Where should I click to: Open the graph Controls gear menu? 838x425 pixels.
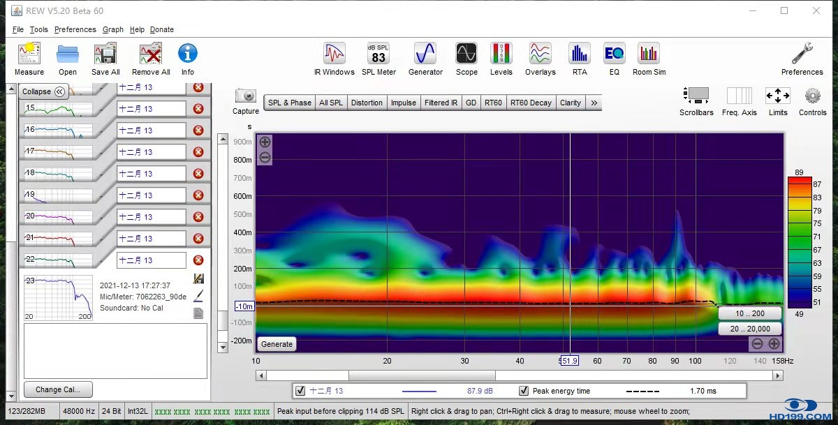(x=812, y=96)
